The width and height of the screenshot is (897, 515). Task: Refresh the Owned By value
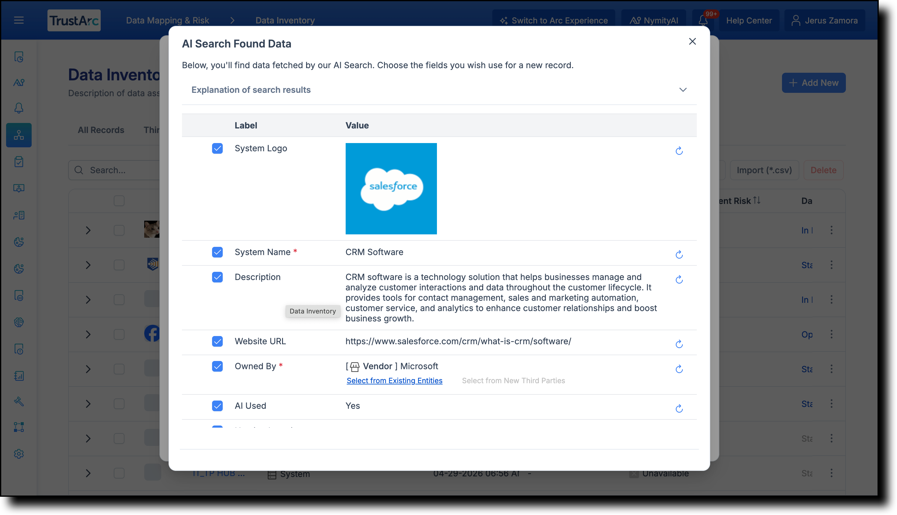pyautogui.click(x=679, y=369)
